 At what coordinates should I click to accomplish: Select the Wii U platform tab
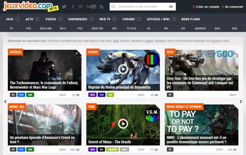tap(63, 29)
